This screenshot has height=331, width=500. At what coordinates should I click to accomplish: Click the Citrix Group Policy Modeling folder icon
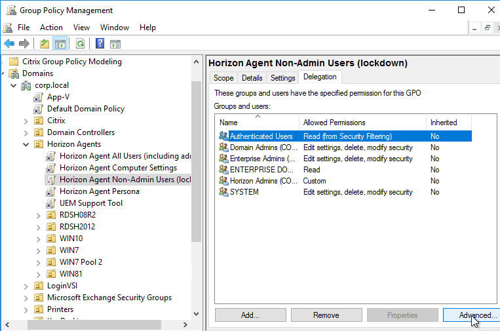(14, 61)
